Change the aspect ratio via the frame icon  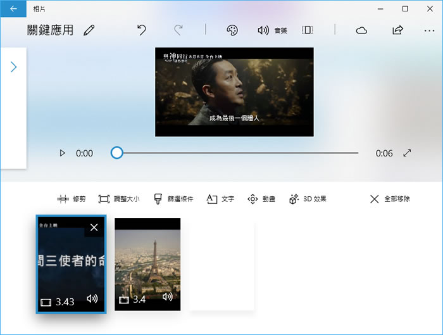pos(308,30)
